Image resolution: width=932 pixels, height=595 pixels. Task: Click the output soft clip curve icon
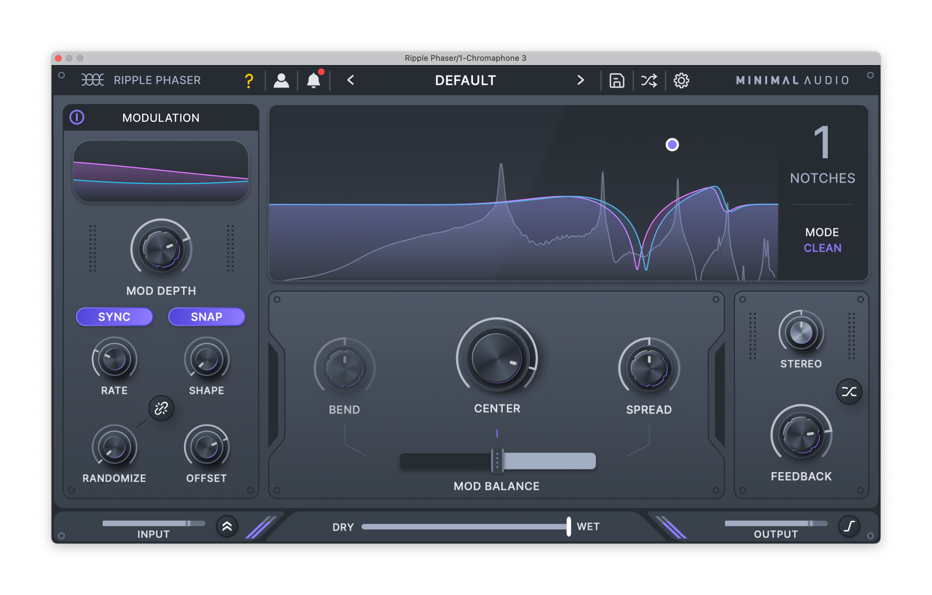pos(849,526)
